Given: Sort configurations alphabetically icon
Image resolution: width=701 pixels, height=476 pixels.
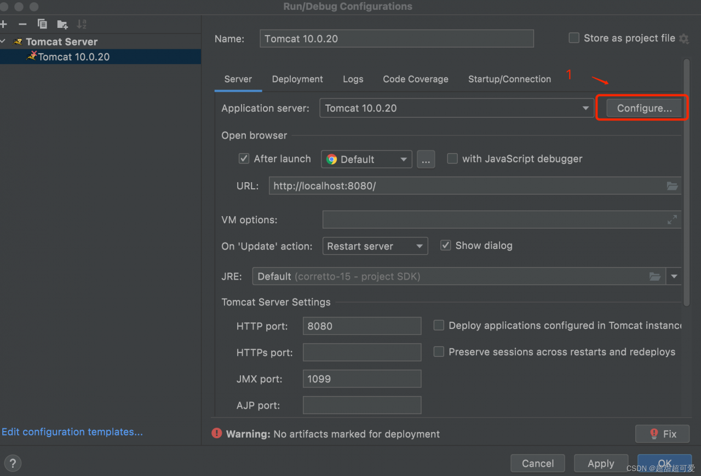Looking at the screenshot, I should coord(82,24).
